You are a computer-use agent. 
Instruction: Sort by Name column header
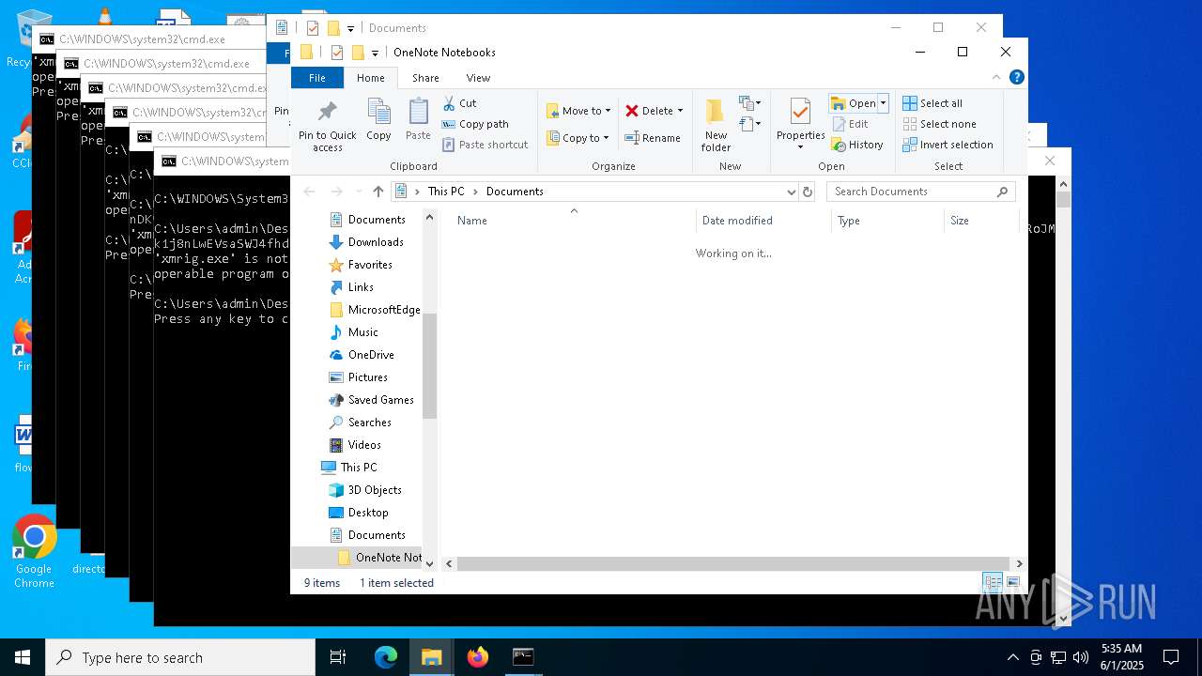574,221
